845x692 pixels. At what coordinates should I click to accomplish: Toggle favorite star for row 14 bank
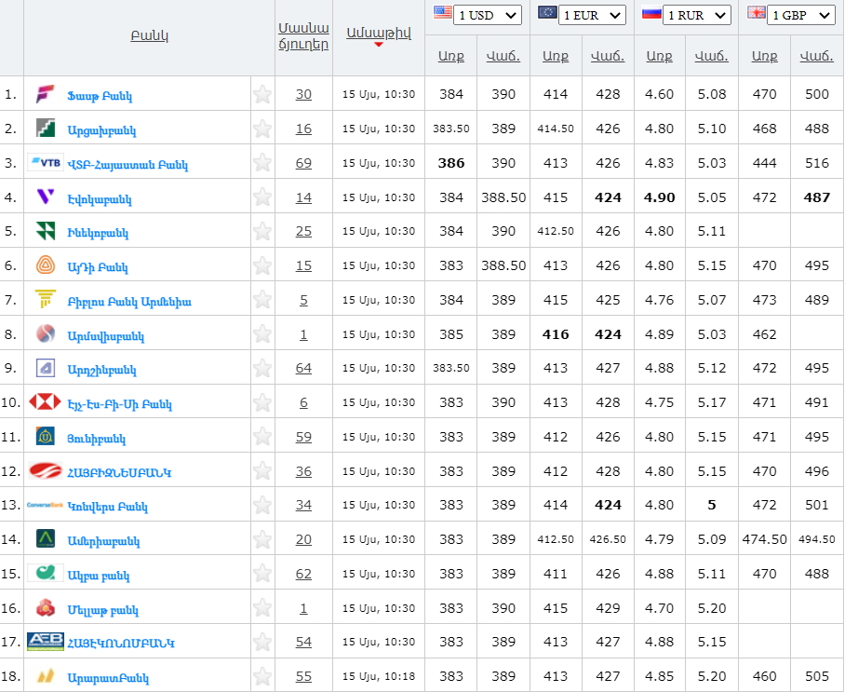(262, 539)
